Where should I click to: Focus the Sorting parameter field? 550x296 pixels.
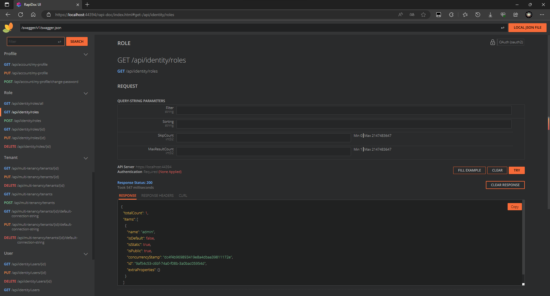point(344,124)
